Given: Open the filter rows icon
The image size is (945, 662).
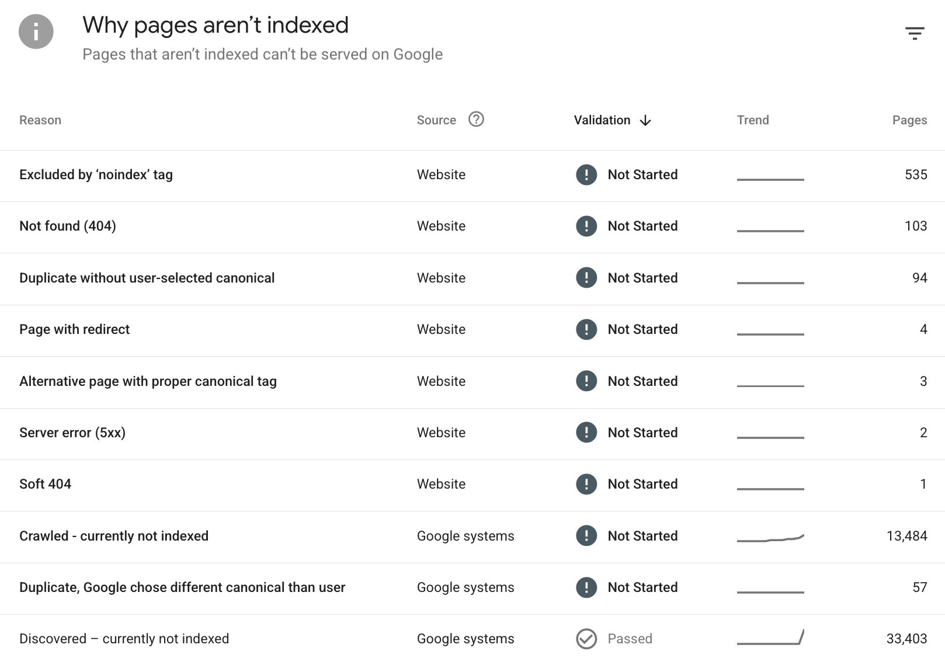Looking at the screenshot, I should [x=915, y=33].
